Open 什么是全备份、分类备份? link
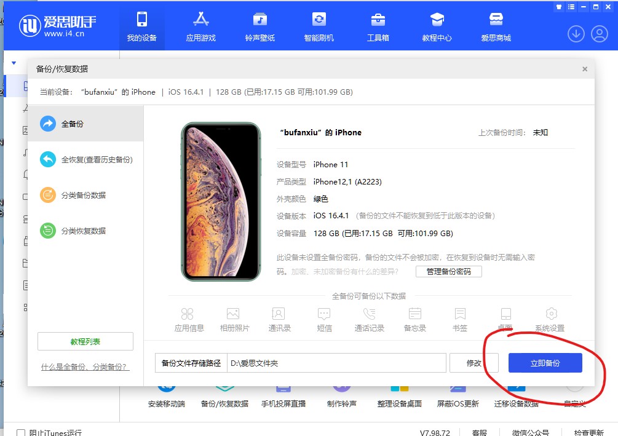Image resolution: width=618 pixels, height=436 pixels. 85,367
